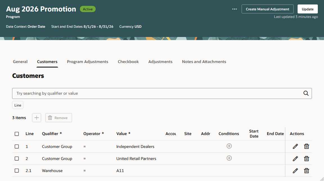Delete line 2 United Retail Partners
The image size is (324, 181).
click(307, 159)
